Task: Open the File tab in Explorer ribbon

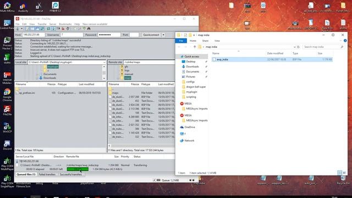Action: point(181,41)
